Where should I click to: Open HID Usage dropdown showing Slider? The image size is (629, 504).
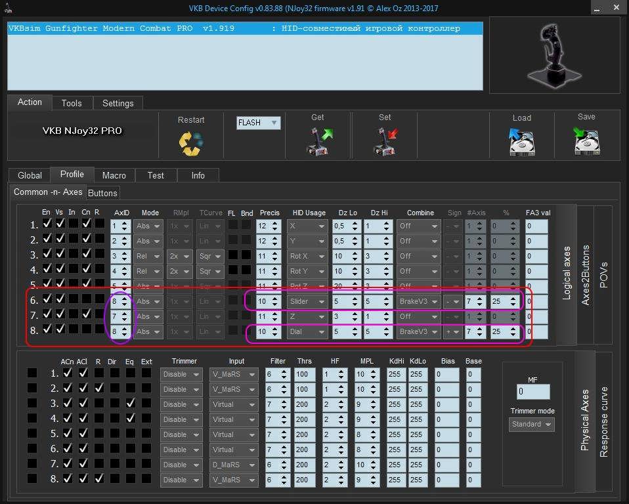click(x=307, y=301)
